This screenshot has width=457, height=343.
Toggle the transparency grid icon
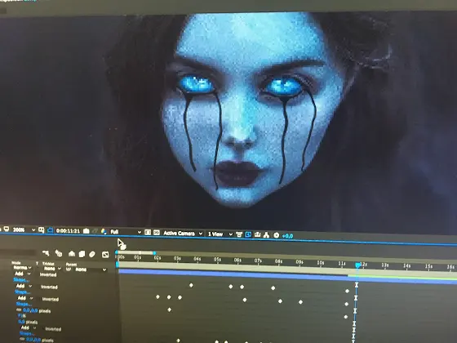tap(157, 233)
